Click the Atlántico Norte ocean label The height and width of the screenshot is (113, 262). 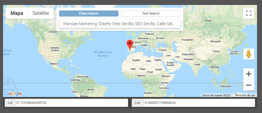(103, 54)
